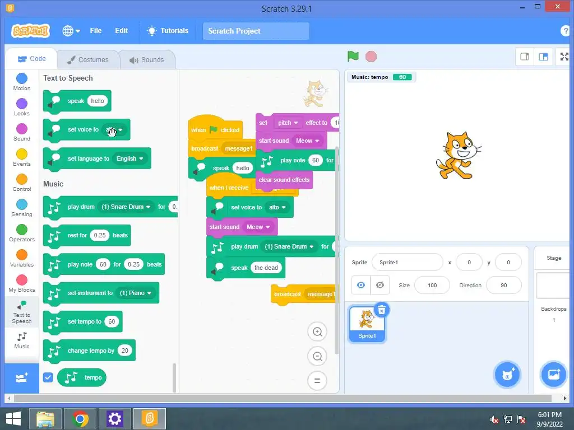Click the Sprite name field
Image resolution: width=574 pixels, height=430 pixels.
(407, 263)
